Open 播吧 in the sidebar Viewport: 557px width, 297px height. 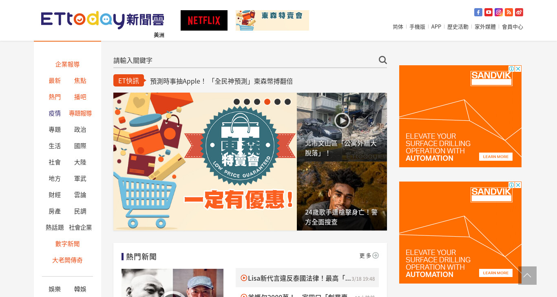click(80, 97)
